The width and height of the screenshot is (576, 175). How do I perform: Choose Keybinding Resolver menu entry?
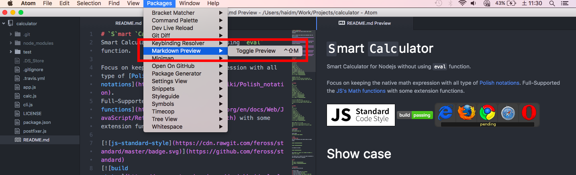tap(186, 43)
